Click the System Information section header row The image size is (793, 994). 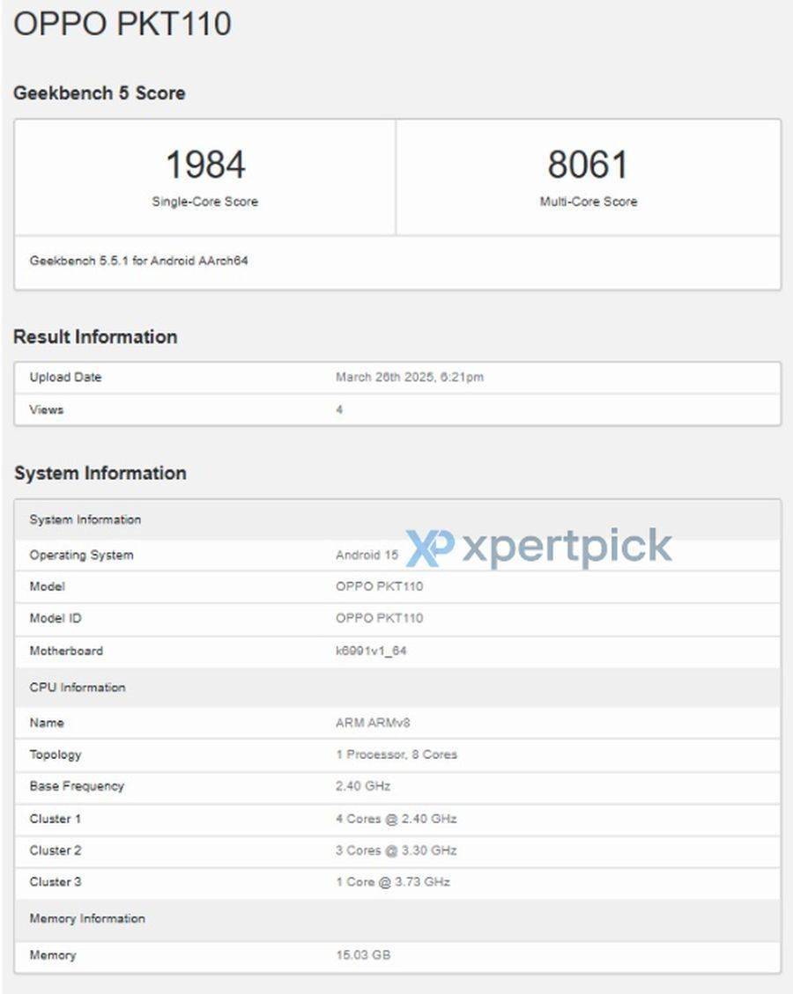tap(397, 519)
